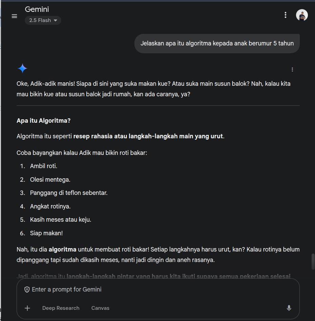The height and width of the screenshot is (321, 315).
Task: Expand the 2.5 Flash model selector
Action: click(x=43, y=20)
